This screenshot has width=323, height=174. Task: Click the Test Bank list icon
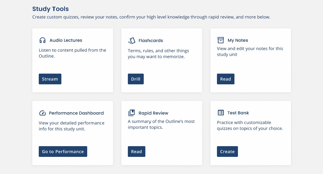(x=221, y=113)
